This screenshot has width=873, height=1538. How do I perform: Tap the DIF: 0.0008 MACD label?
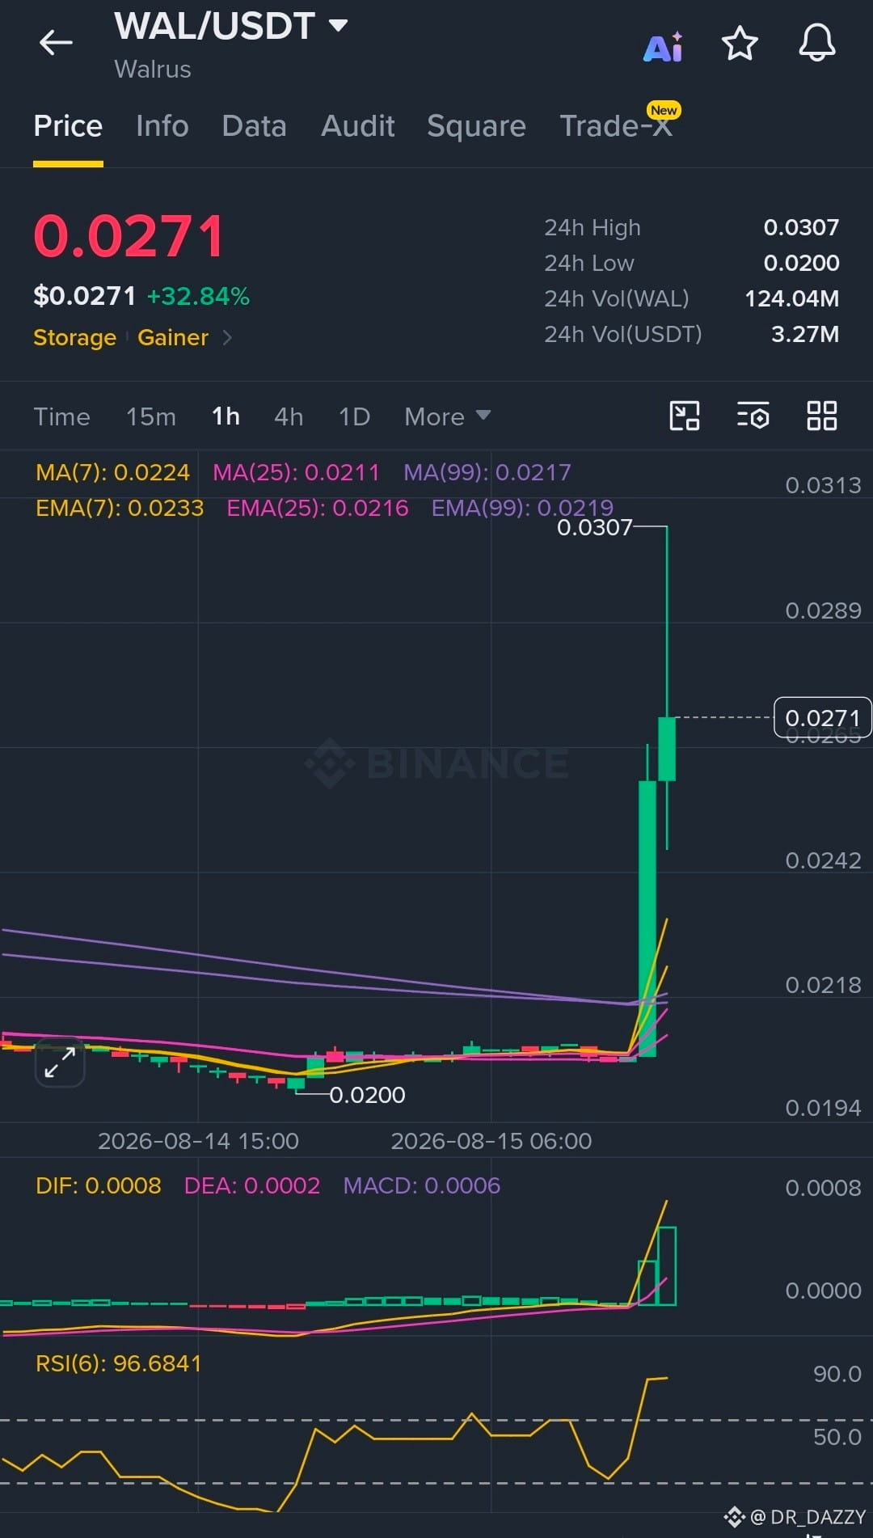[99, 1185]
